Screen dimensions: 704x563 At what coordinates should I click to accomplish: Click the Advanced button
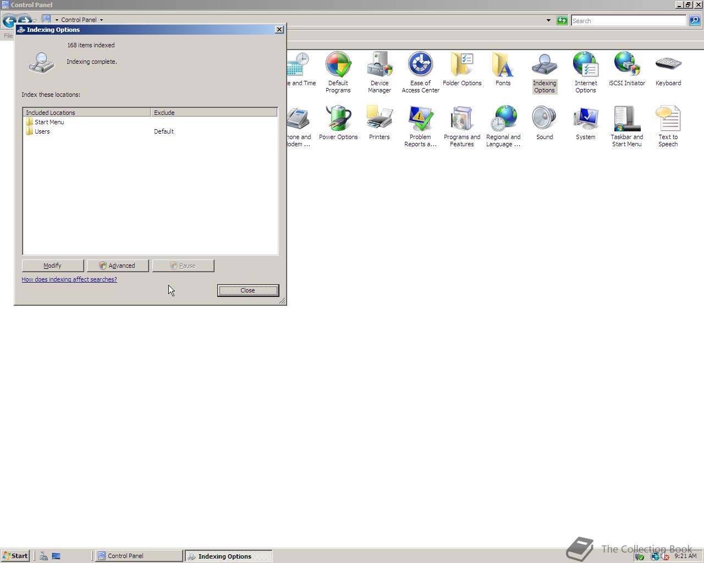[118, 266]
